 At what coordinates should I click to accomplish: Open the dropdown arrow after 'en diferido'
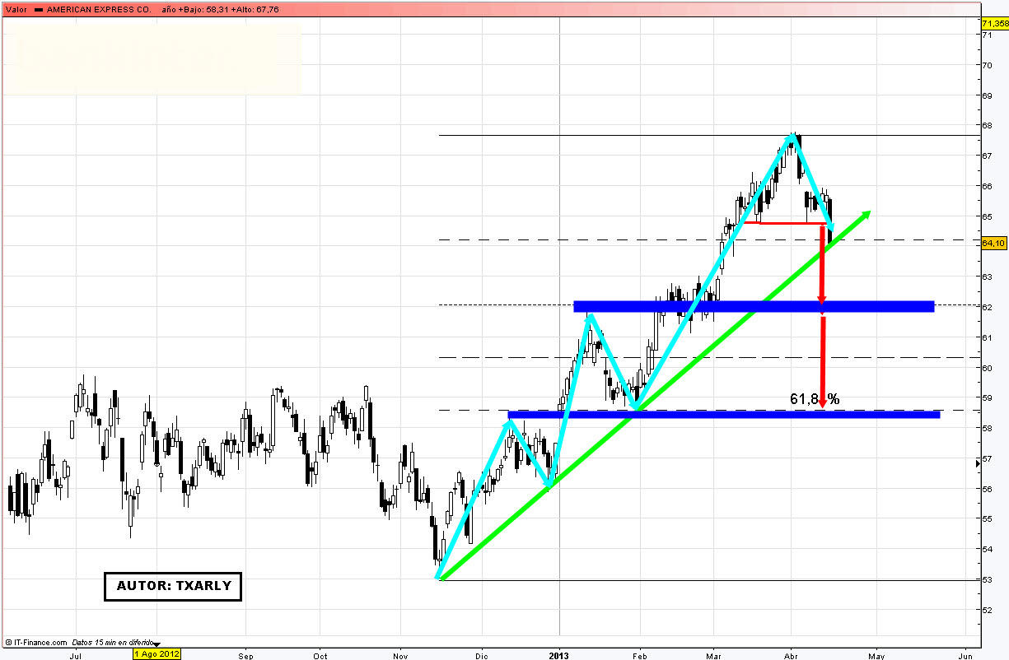[157, 644]
